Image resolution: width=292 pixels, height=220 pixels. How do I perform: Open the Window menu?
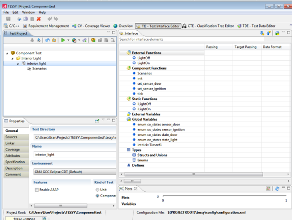28,12
